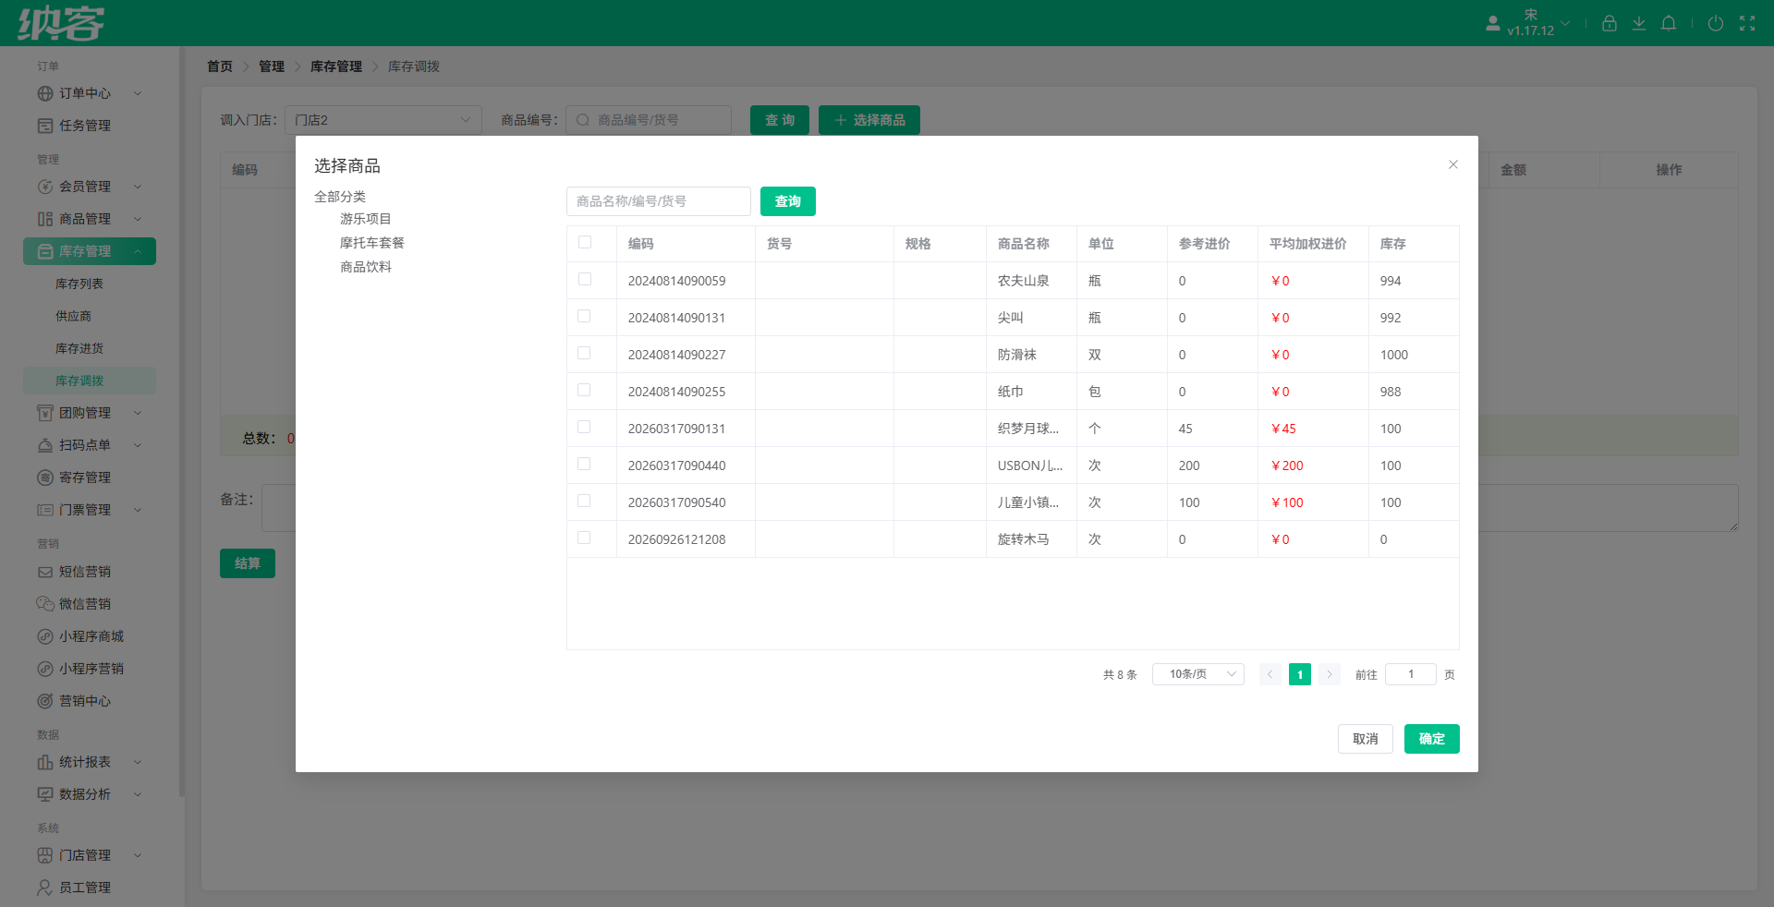This screenshot has width=1774, height=907.
Task: Click the 门店管理 sidebar icon
Action: [45, 855]
